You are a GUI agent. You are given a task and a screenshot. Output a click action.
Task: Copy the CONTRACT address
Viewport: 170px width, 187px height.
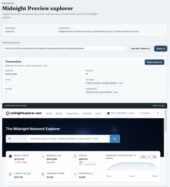pos(115,92)
